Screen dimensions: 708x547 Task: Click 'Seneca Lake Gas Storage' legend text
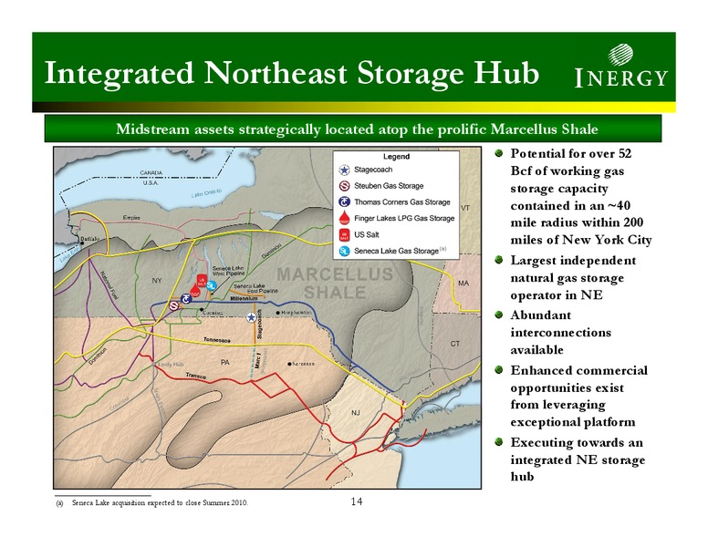(397, 251)
